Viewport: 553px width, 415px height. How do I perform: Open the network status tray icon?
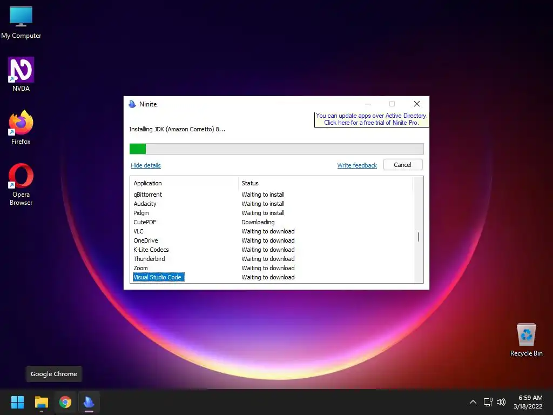(x=488, y=402)
